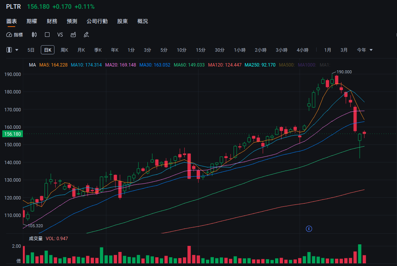Select the candlestick chart type icon

[34, 35]
